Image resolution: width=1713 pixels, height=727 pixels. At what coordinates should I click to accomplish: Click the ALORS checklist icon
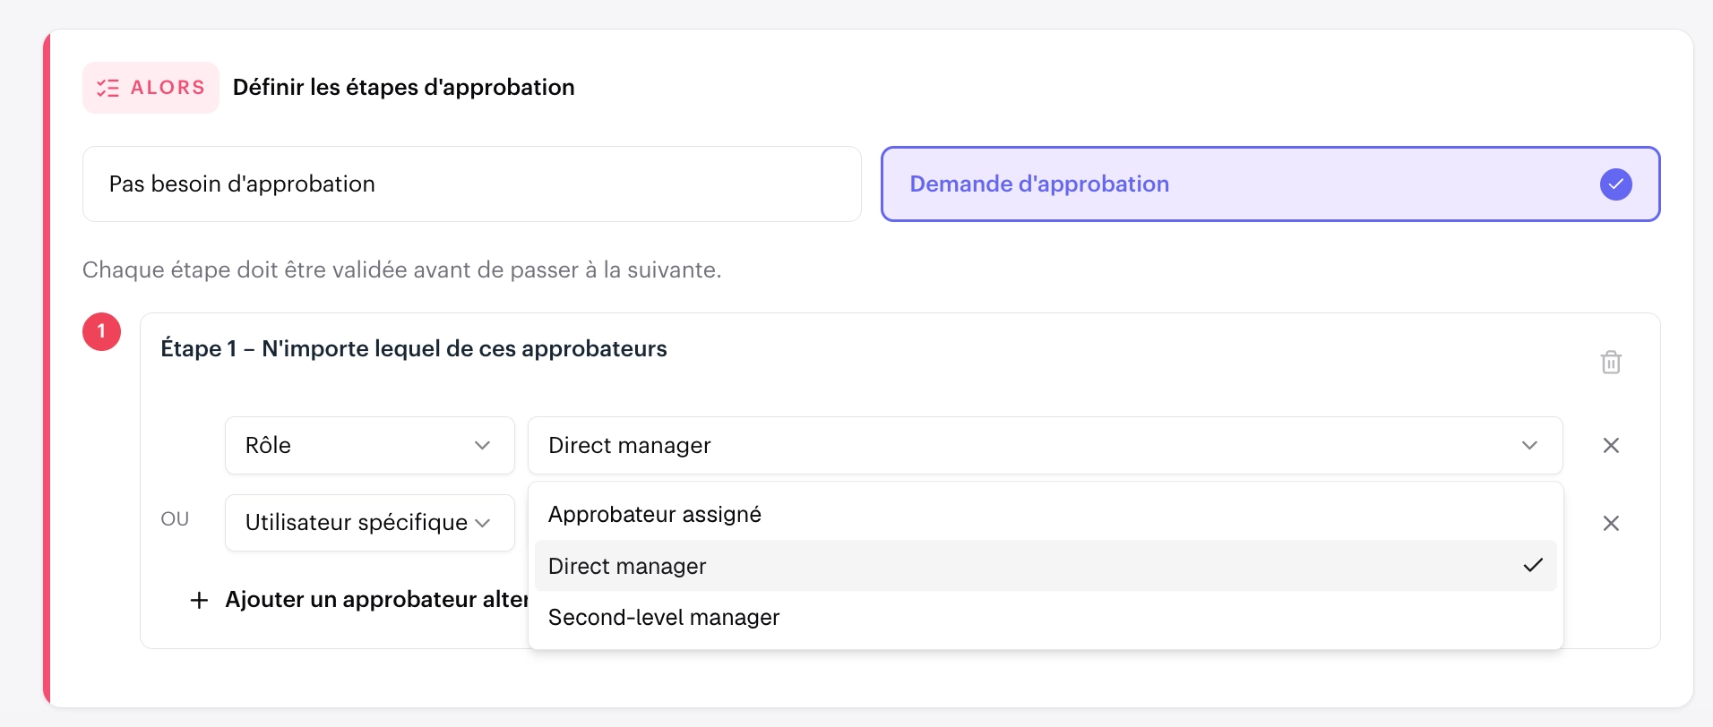[108, 88]
